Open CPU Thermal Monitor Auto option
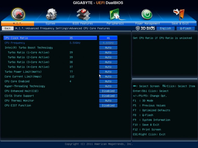This screenshot has width=198, height=148. [x=108, y=100]
